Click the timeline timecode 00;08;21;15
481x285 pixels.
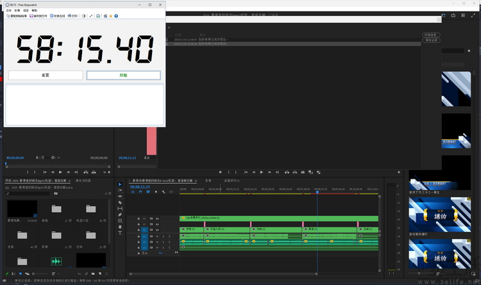[140, 187]
